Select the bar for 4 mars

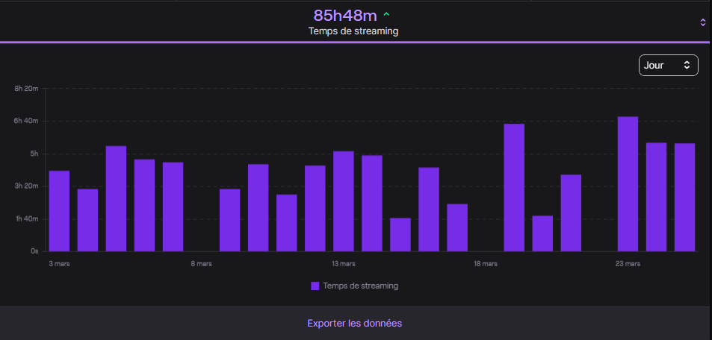87,220
